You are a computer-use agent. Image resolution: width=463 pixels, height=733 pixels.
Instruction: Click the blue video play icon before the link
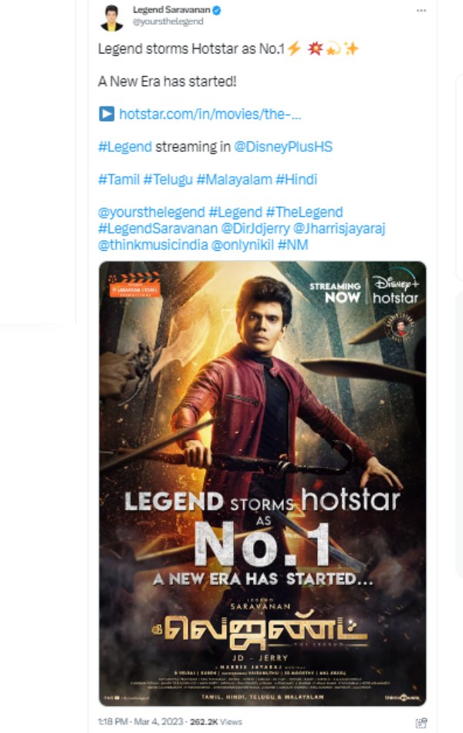106,113
